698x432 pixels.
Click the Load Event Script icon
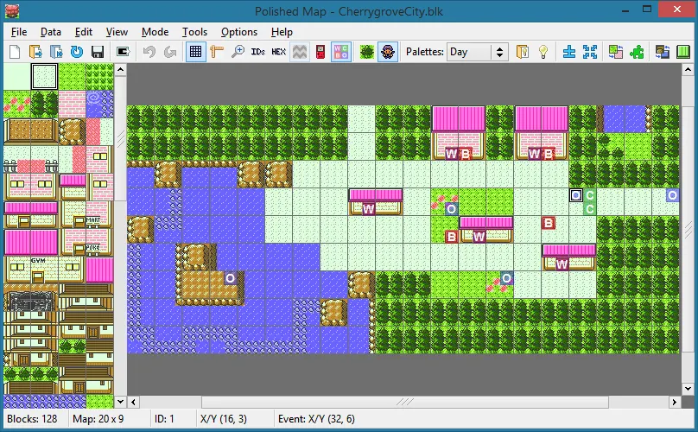click(x=56, y=52)
